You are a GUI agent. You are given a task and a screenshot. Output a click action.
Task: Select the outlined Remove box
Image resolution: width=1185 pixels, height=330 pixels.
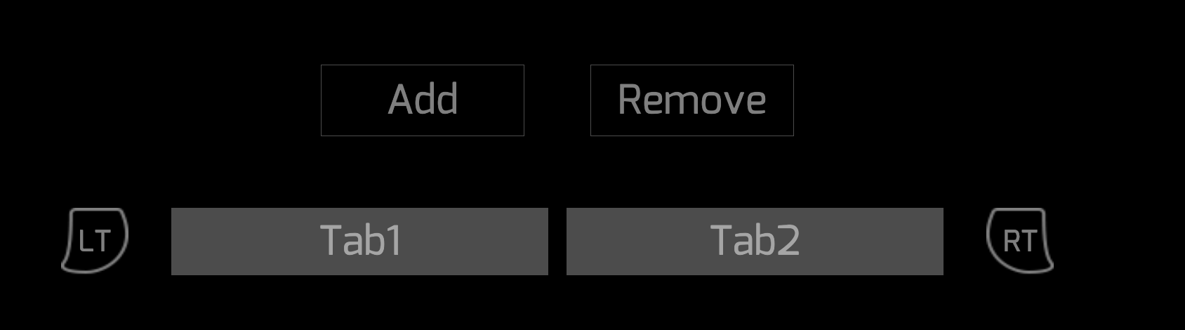coord(692,100)
